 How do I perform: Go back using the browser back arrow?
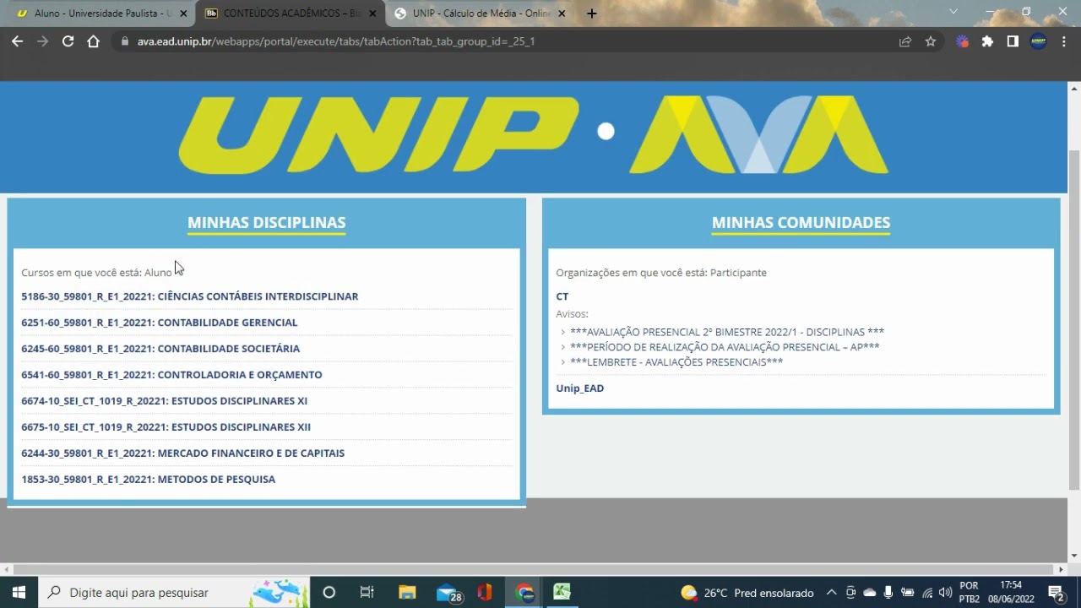click(17, 41)
